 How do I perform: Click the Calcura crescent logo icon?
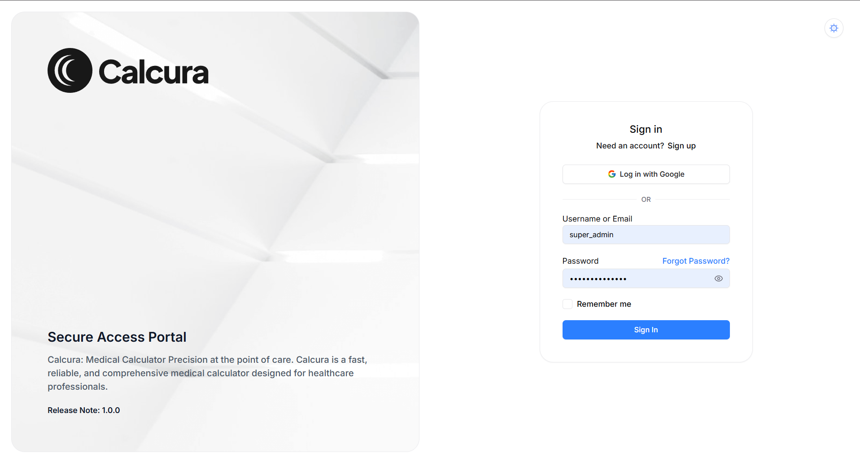(70, 70)
